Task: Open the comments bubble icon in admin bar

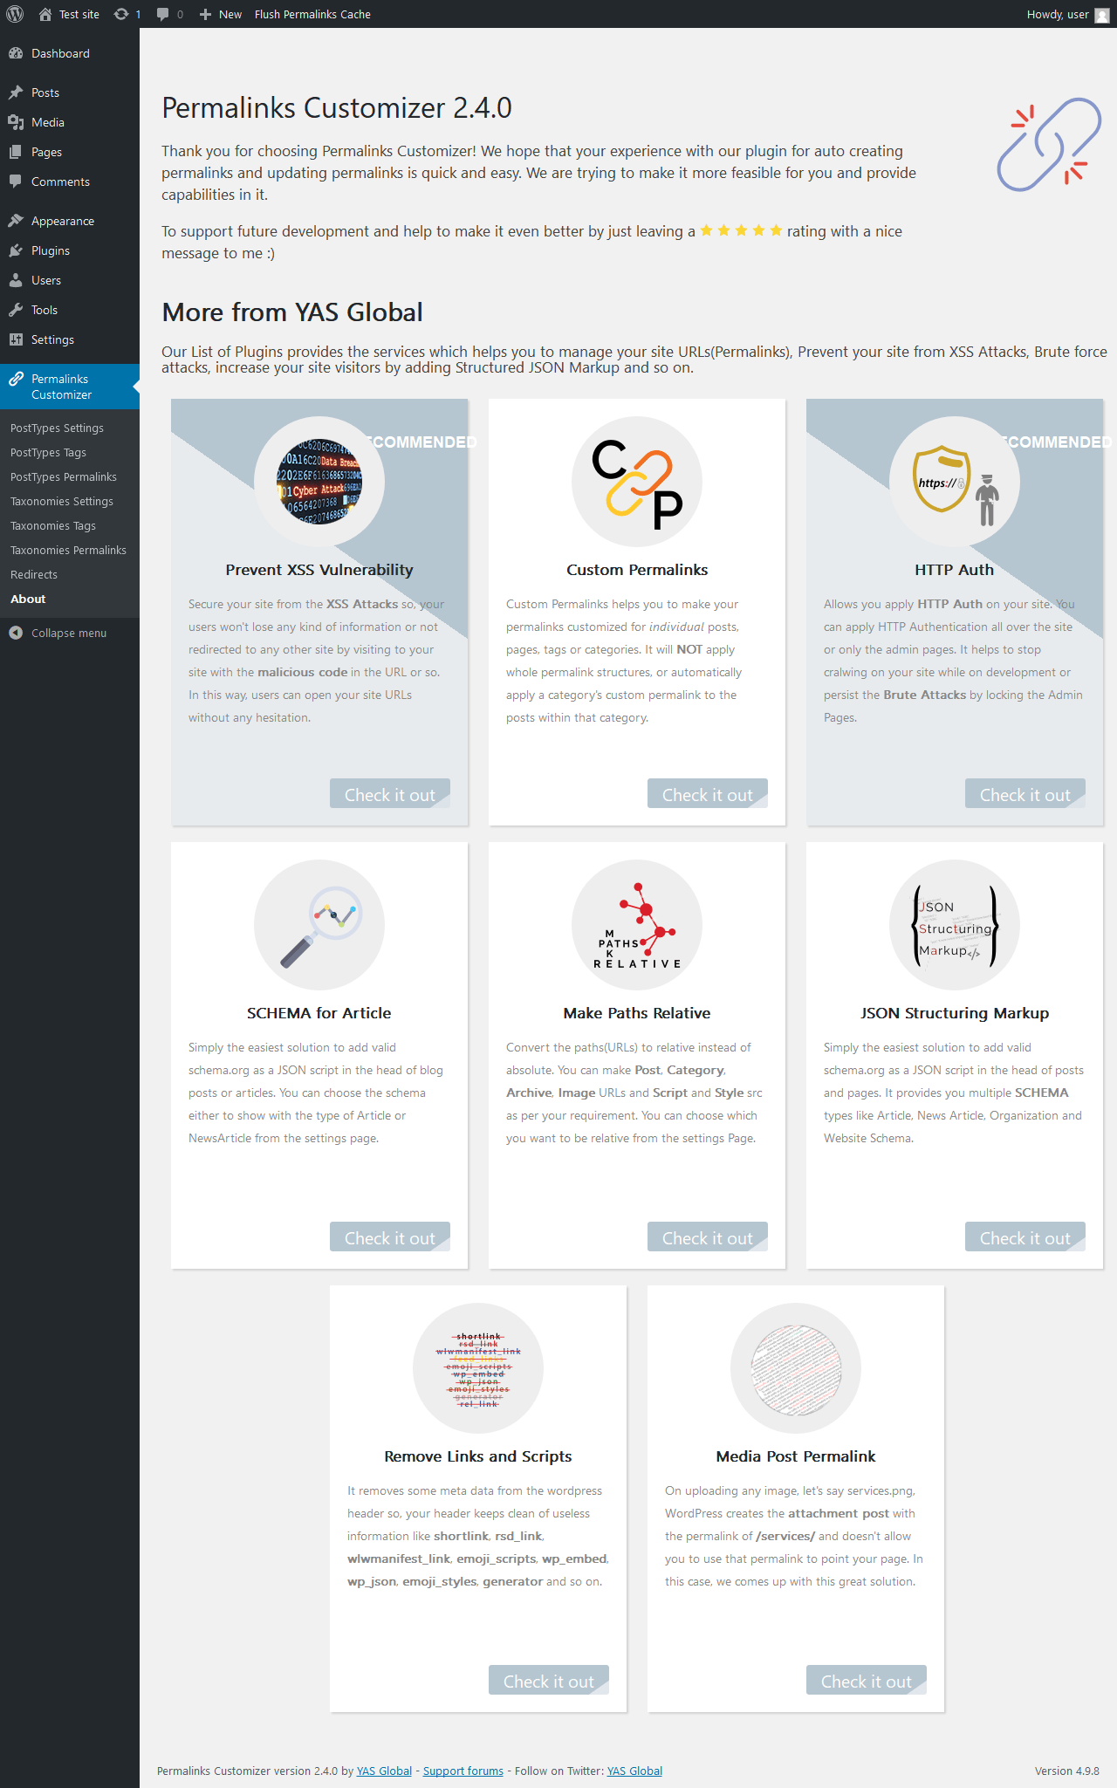Action: point(162,14)
